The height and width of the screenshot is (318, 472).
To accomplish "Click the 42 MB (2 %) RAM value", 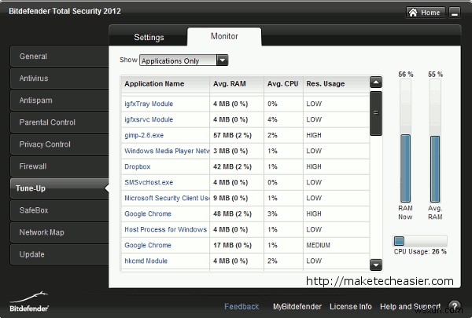I will coord(232,166).
